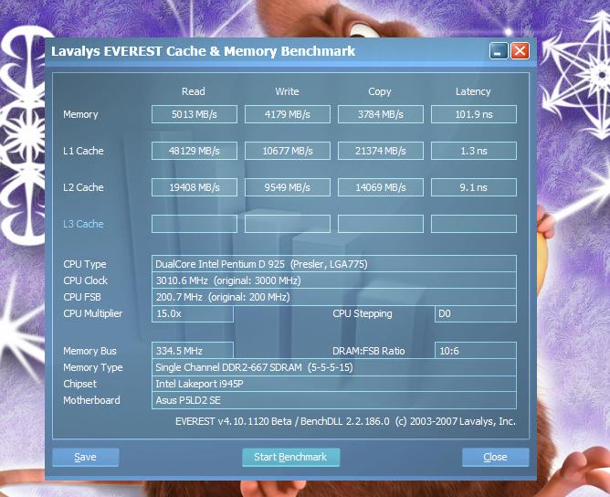Click the L1 Cache row label
Viewport: 610px width, 497px height.
(x=83, y=151)
